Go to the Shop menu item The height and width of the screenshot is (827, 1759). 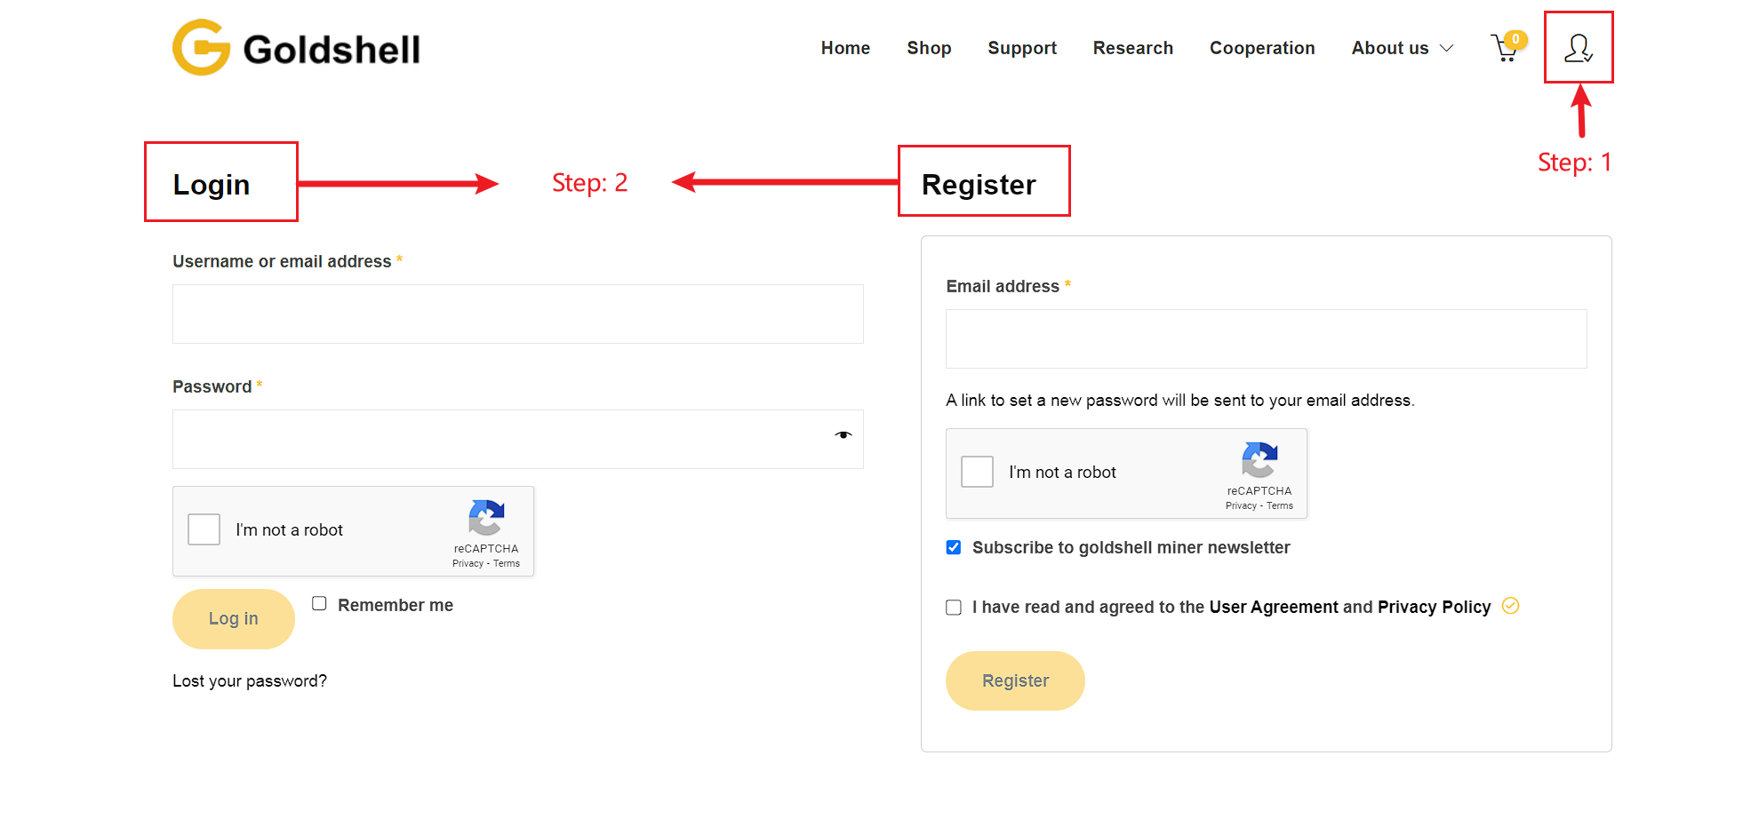[x=929, y=48]
